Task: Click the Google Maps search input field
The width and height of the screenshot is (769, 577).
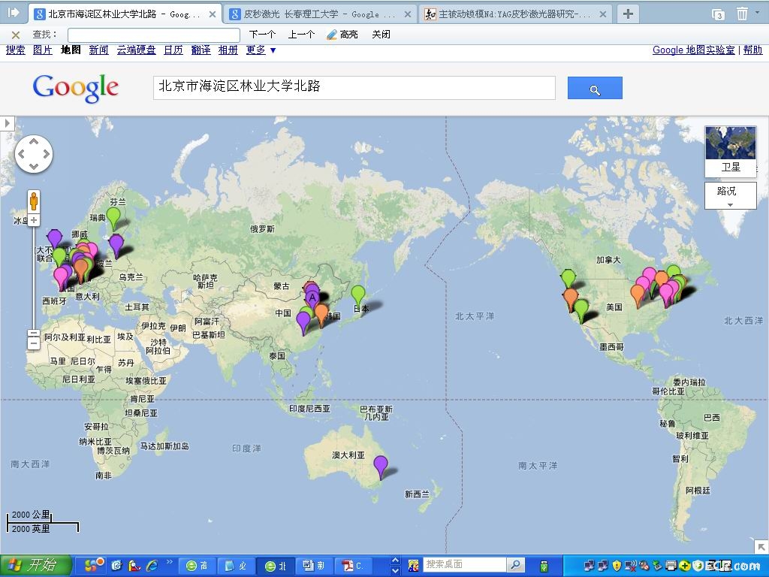Action: (354, 88)
